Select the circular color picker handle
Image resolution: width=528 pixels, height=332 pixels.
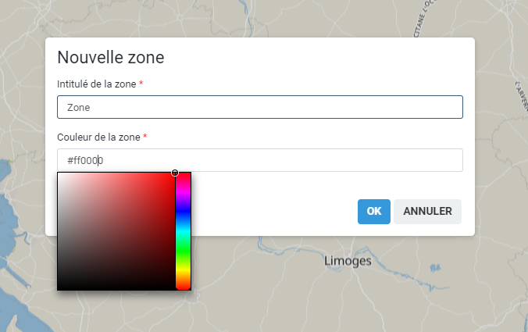point(175,173)
